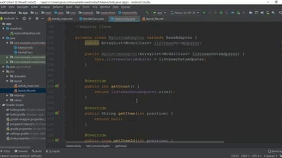Open the Refactor menu
282x158 pixels.
pos(58,7)
